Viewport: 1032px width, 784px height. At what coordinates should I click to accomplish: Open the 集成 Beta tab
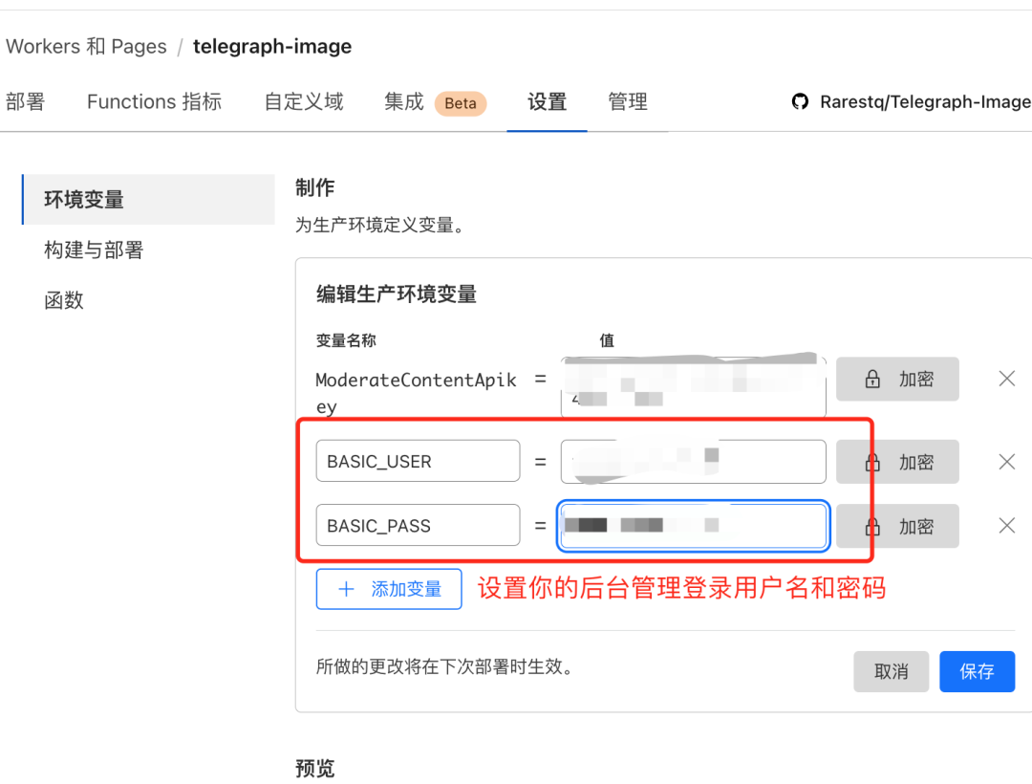pos(435,102)
